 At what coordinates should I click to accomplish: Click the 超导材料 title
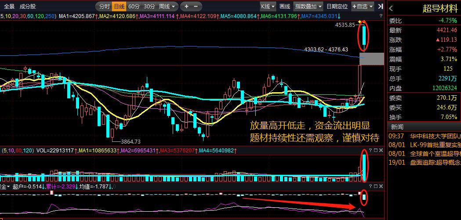click(439, 8)
